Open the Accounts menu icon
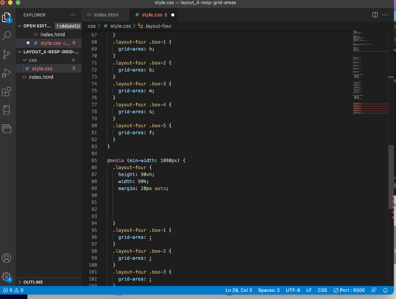 [x=7, y=258]
